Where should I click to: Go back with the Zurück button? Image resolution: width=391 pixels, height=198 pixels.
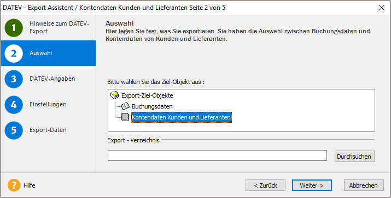pyautogui.click(x=265, y=185)
